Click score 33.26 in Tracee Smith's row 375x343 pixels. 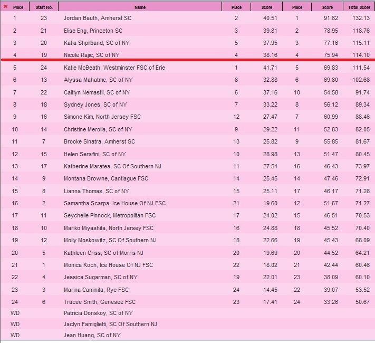(331, 302)
